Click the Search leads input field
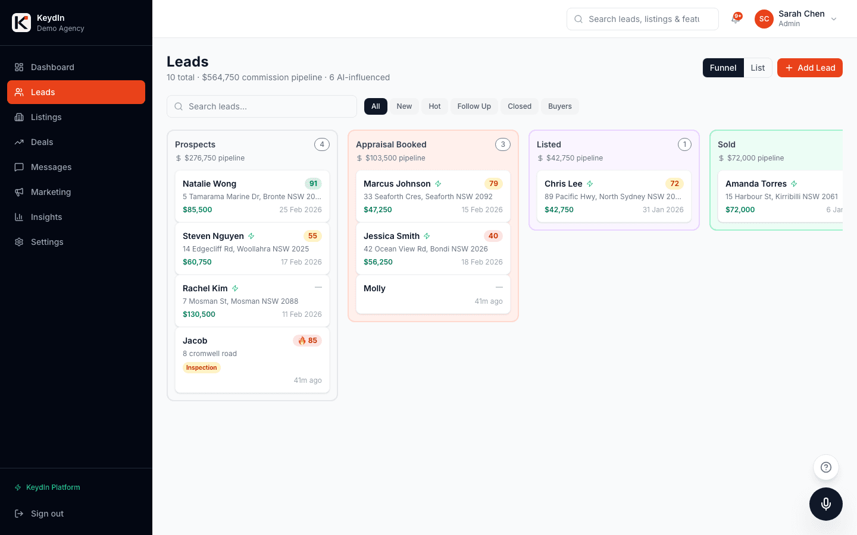 pyautogui.click(x=261, y=106)
